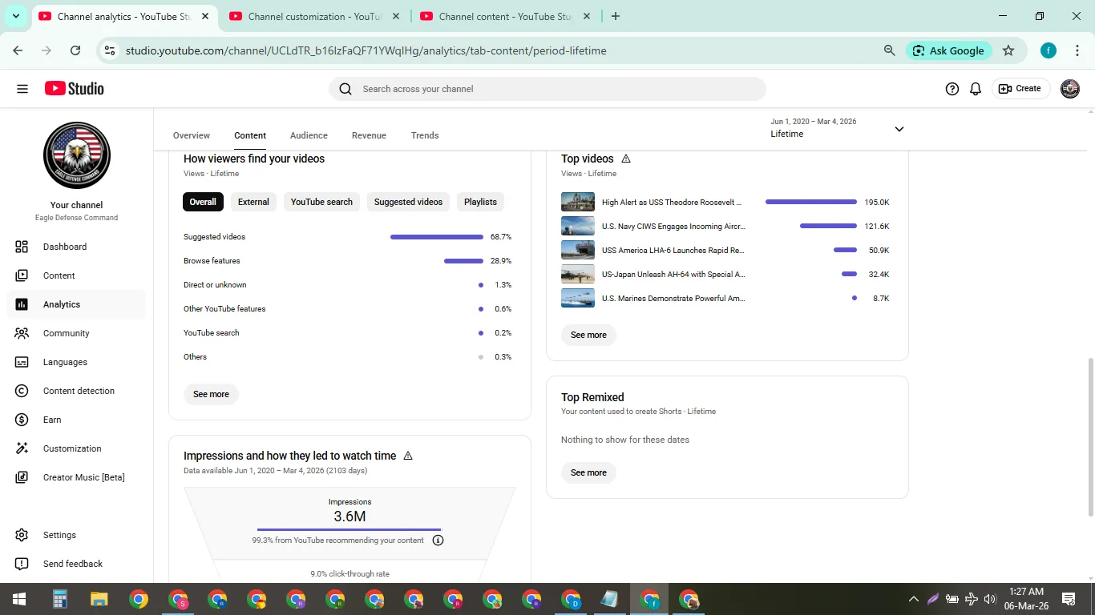Click the Eagle Defense Command channel avatar
This screenshot has width=1095, height=615.
[77, 155]
